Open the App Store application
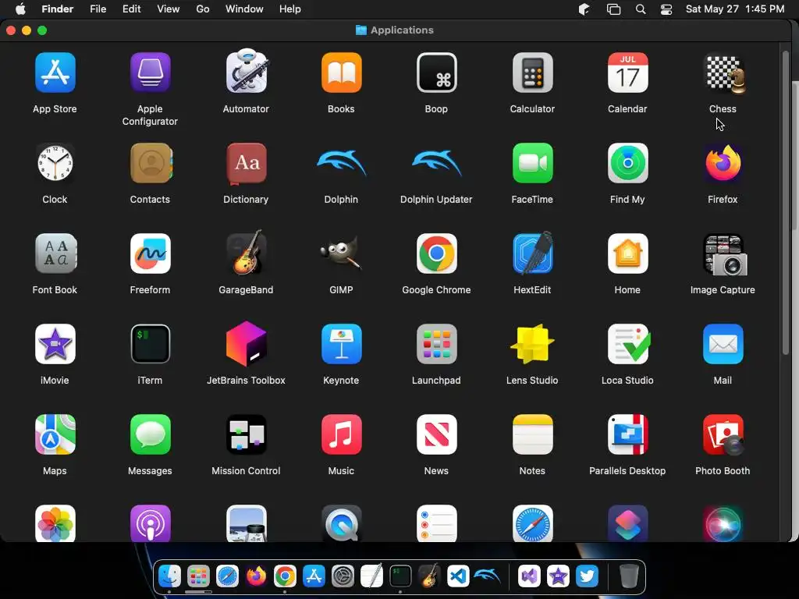 point(55,73)
